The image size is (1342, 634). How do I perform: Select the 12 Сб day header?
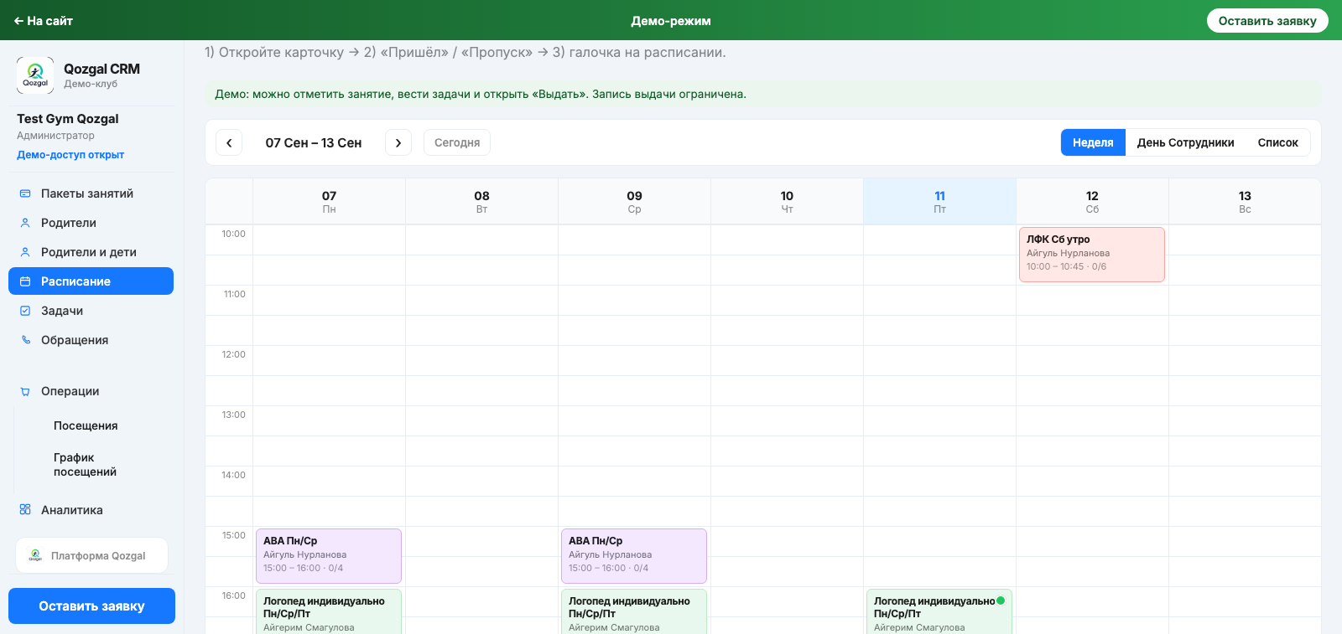1092,201
